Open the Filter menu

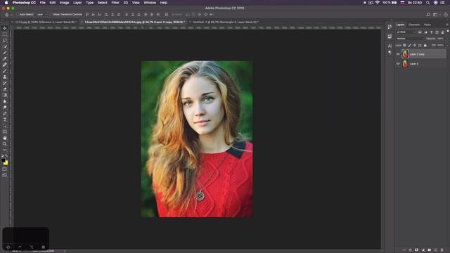(115, 3)
